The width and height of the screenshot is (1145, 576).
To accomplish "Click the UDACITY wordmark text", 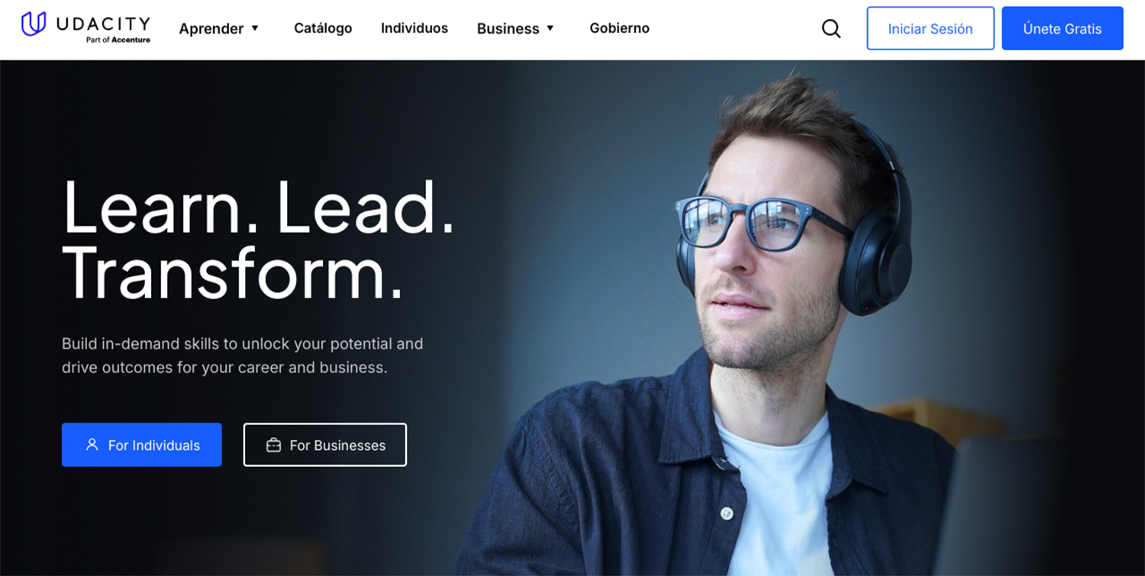I will pyautogui.click(x=103, y=24).
